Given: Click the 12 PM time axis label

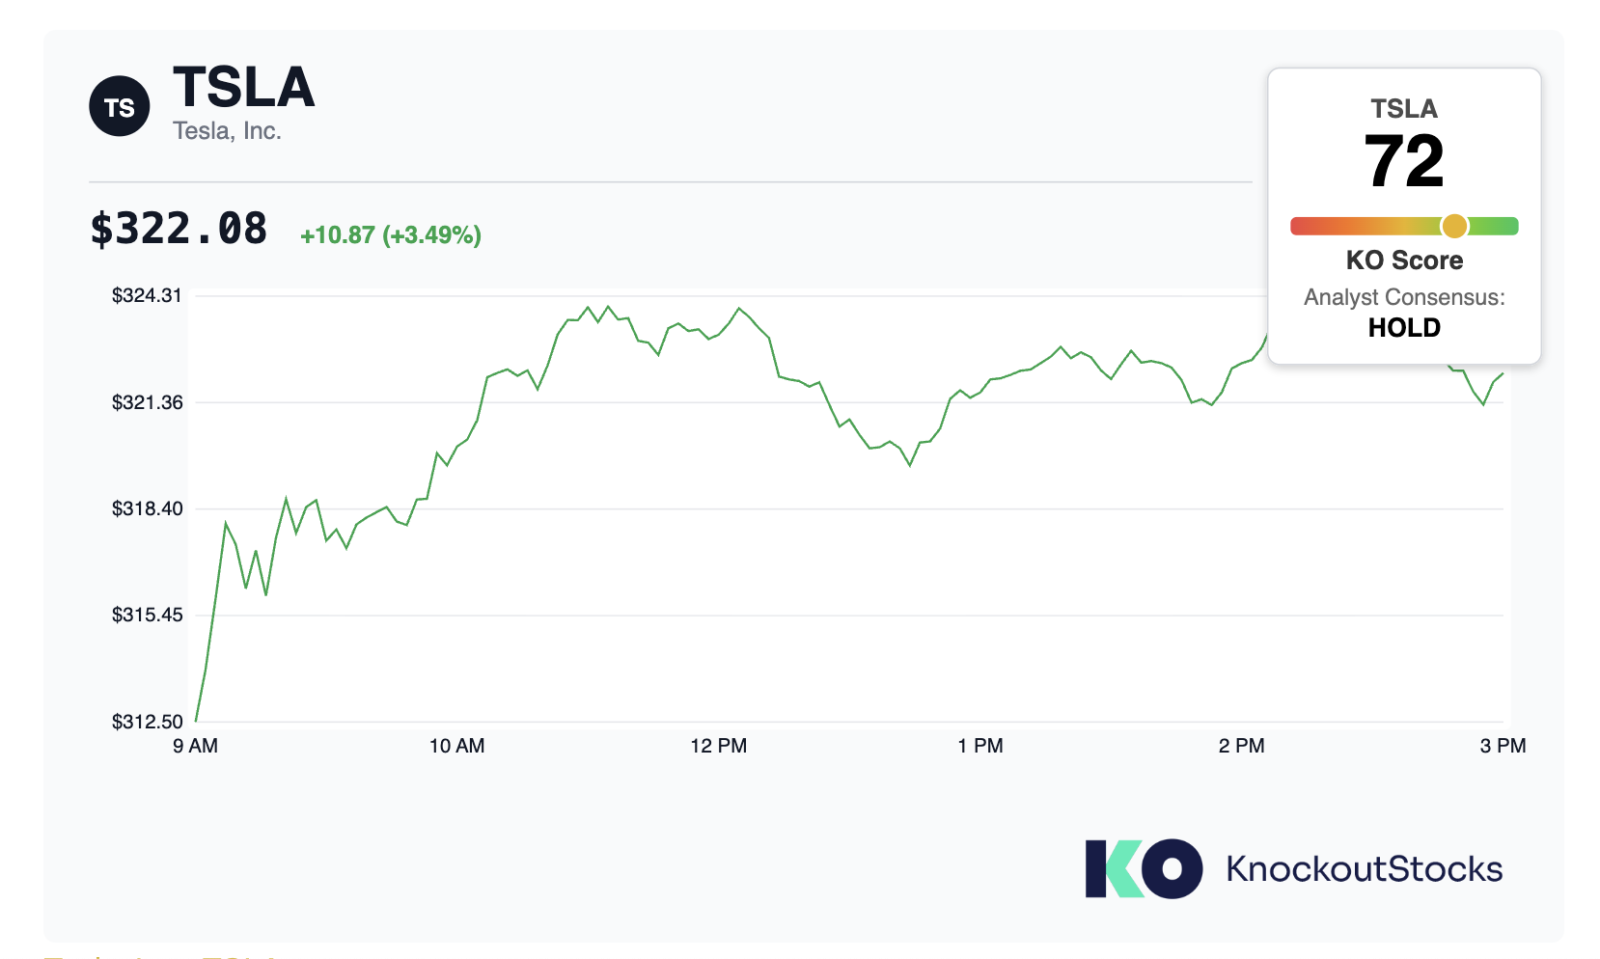Looking at the screenshot, I should point(719,746).
